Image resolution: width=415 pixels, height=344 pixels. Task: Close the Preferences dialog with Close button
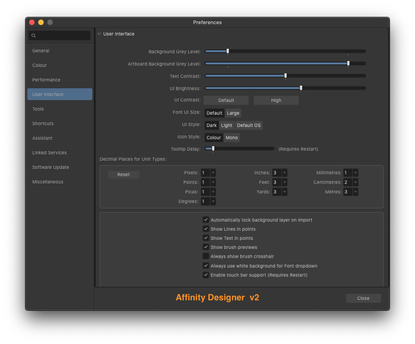pyautogui.click(x=364, y=298)
